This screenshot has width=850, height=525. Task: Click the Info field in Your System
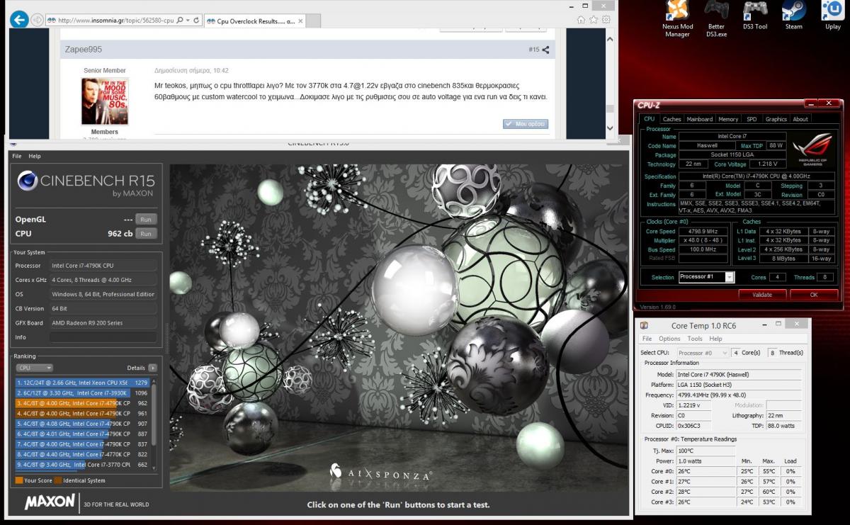[103, 337]
